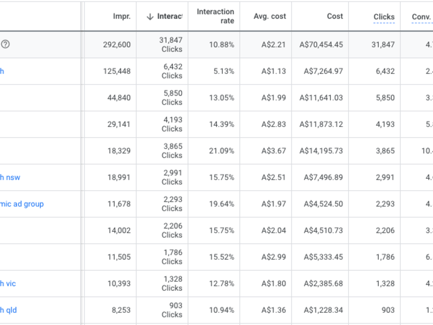Click the 903 clicks cell in qld row
This screenshot has height=325, width=433.
[388, 310]
